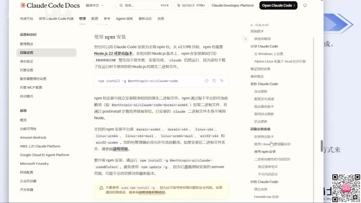Jump to 固定最低版本 in contents
The image size is (361, 203).
pos(264,107)
